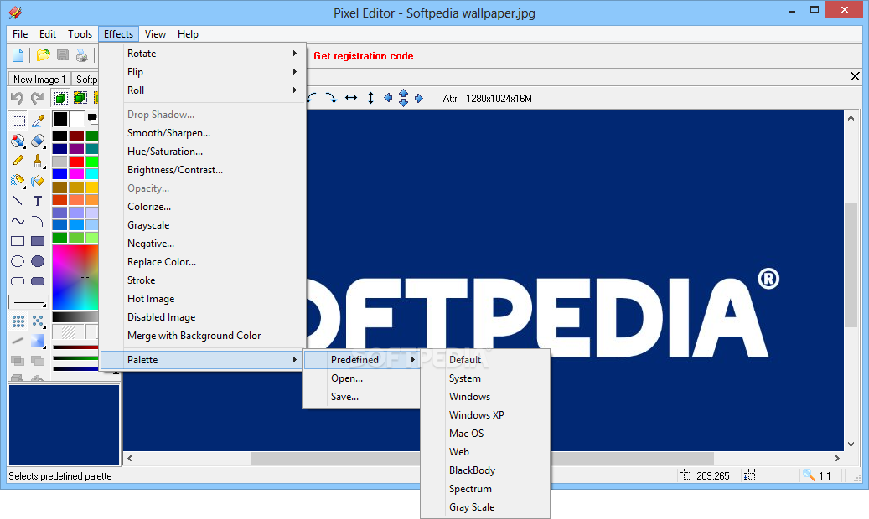Click the rotate counterclockwise arrow icon
This screenshot has width=869, height=519.
tap(312, 98)
